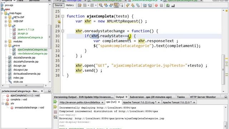Expand the META-INF folder

coord(6,17)
